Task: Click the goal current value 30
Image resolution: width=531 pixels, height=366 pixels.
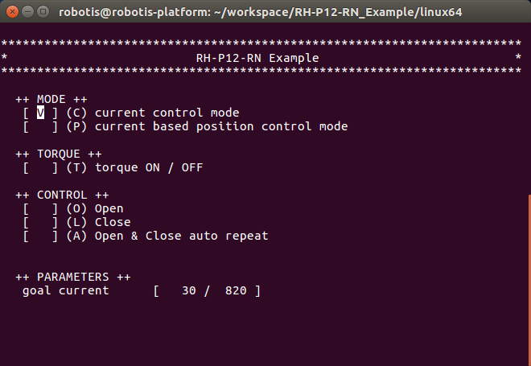Action: pos(189,291)
